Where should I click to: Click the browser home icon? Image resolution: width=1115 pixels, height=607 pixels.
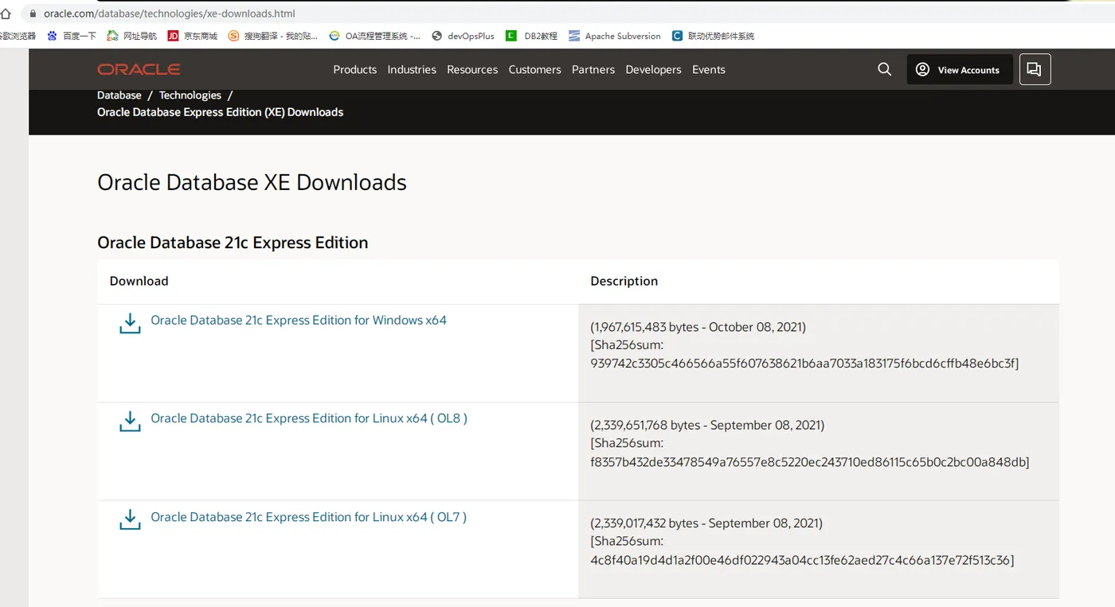point(6,14)
